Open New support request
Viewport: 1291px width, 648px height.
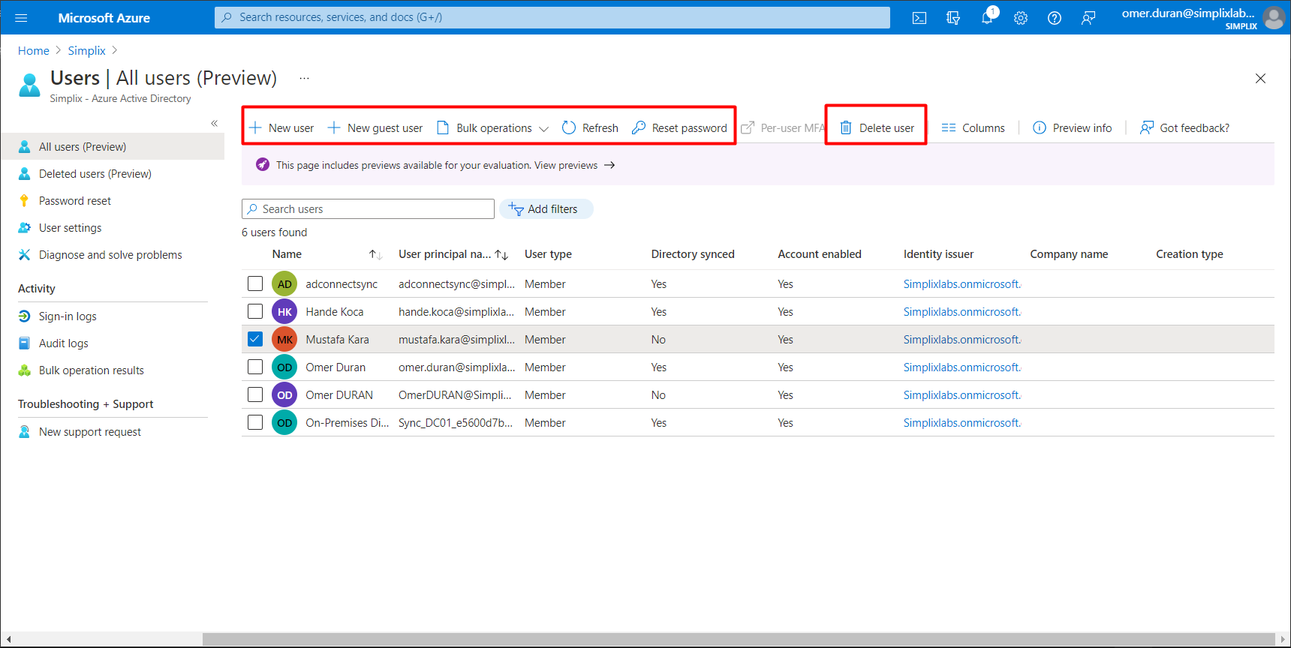point(90,432)
